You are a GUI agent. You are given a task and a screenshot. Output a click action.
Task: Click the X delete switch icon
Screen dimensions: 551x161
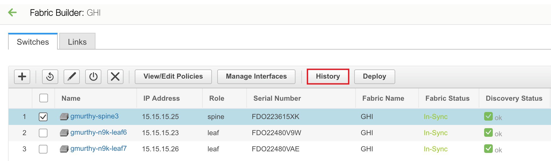tap(115, 77)
